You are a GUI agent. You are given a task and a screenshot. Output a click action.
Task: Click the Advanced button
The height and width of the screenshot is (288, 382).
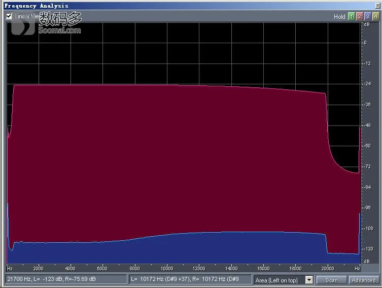click(364, 280)
